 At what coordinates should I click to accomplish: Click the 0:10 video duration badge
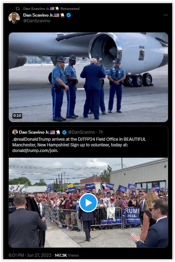point(17,116)
